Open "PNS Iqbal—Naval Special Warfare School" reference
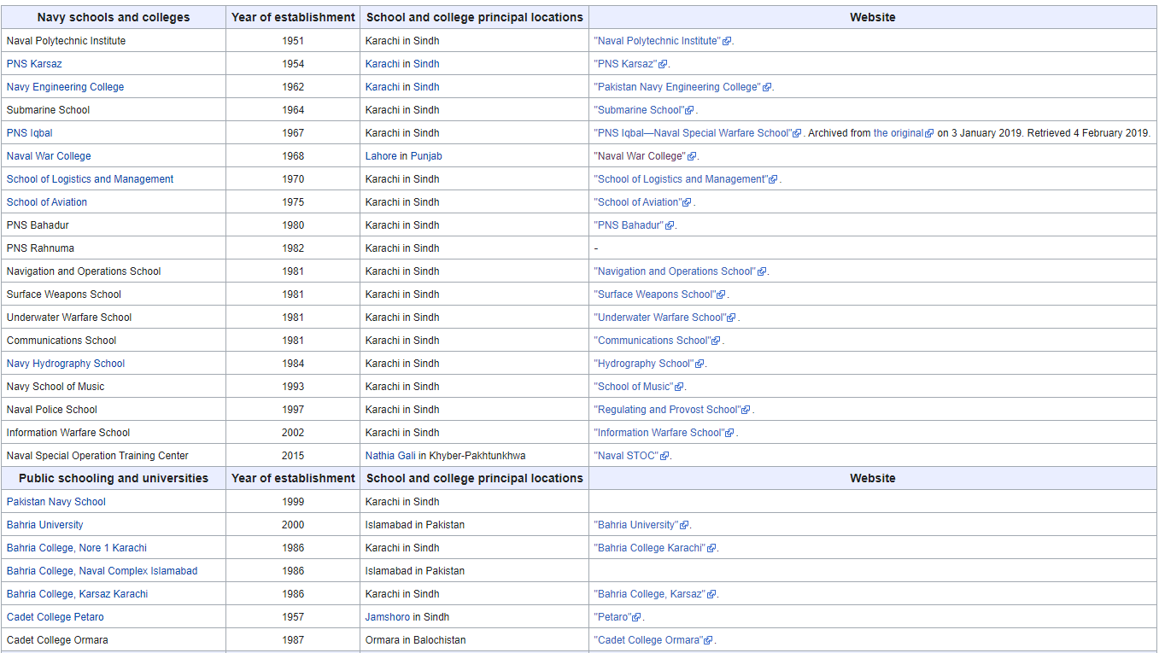The image size is (1159, 653). pyautogui.click(x=693, y=133)
